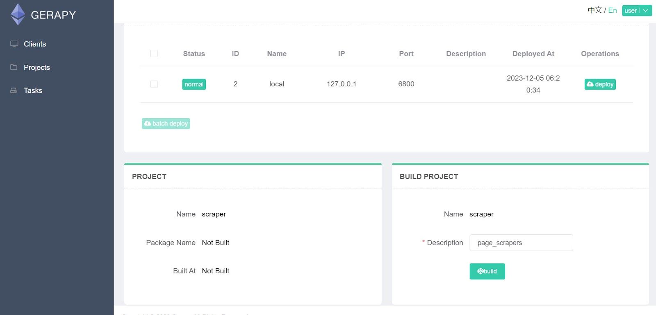Click the Description input field with page_scrapers
Image resolution: width=656 pixels, height=315 pixels.
(521, 243)
